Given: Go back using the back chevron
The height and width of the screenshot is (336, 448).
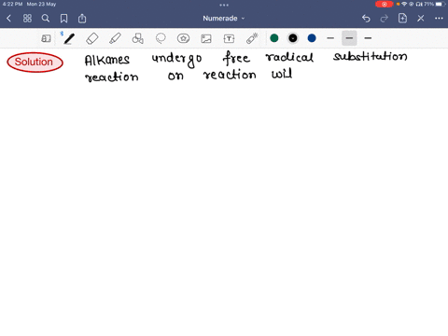Looking at the screenshot, I should (x=8, y=19).
